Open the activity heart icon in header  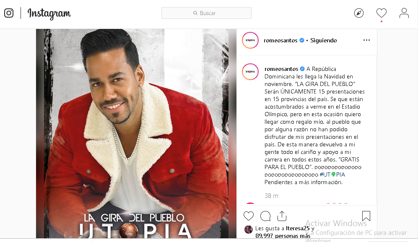(382, 13)
